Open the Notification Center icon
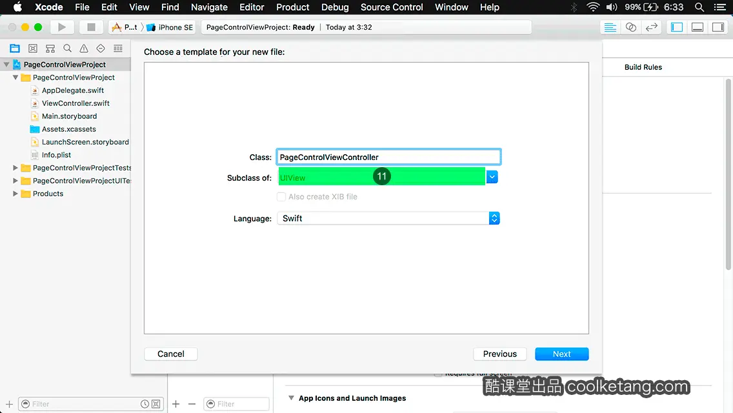 click(x=720, y=7)
